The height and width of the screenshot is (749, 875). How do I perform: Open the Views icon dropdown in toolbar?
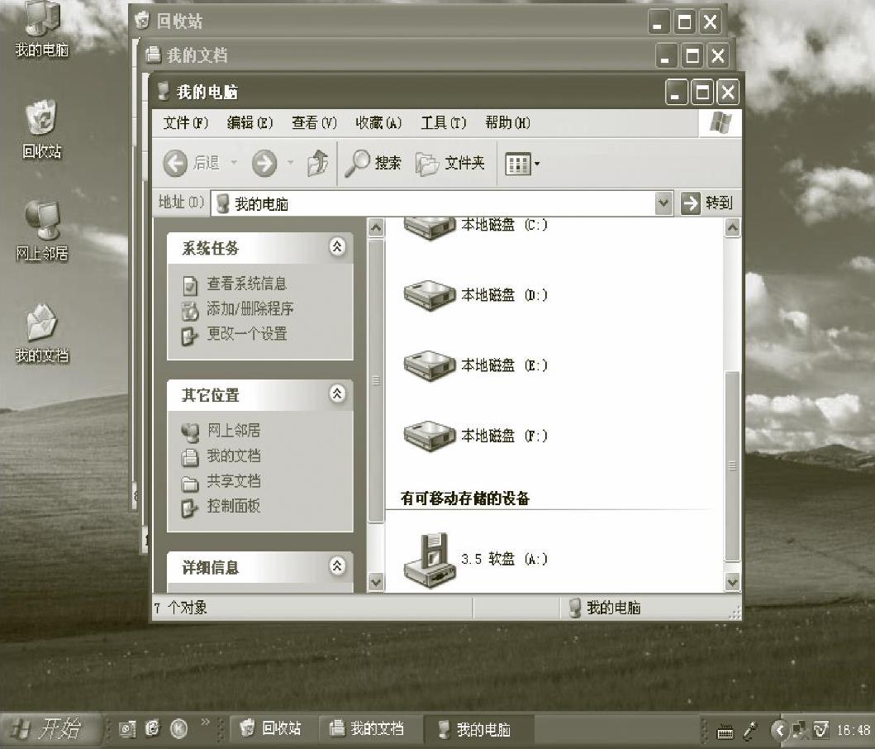click(521, 164)
